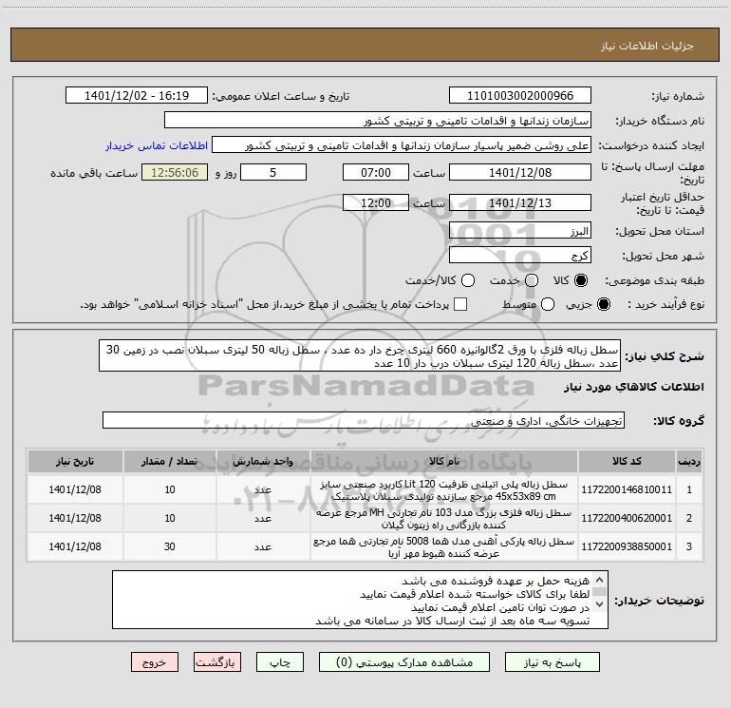Click the announcement date and time field
This screenshot has height=708, width=731.
click(x=137, y=96)
